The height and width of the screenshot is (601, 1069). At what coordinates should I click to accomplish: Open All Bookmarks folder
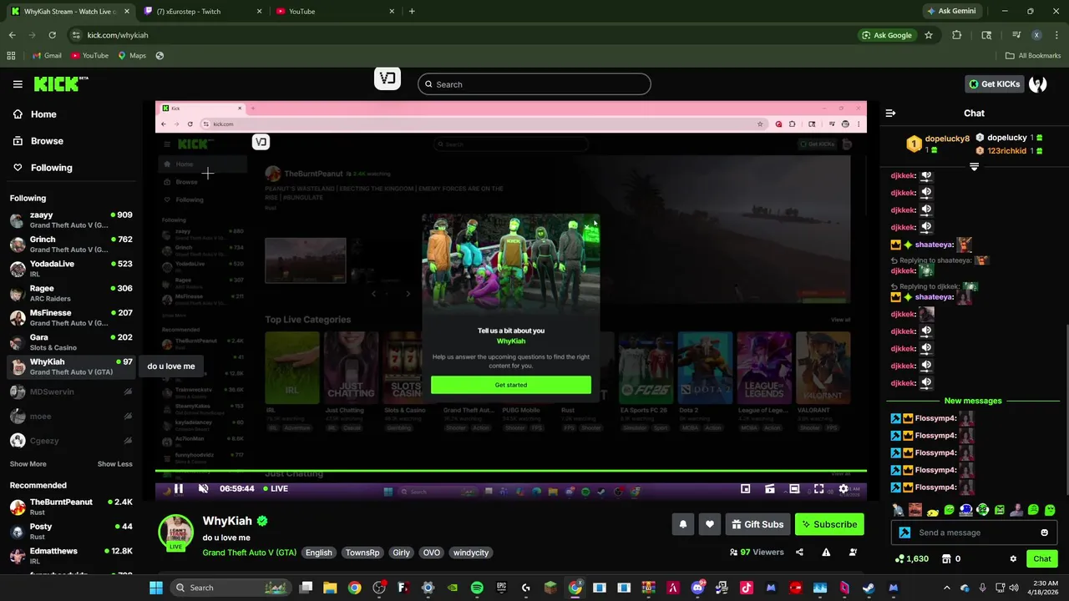click(1033, 56)
